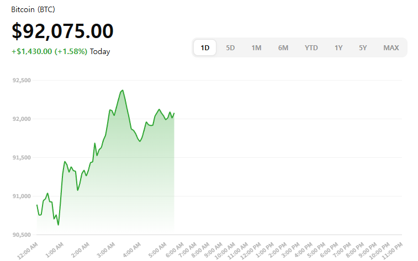418x261 pixels.
Task: Click the highest peak of the price line
Action: coord(122,90)
